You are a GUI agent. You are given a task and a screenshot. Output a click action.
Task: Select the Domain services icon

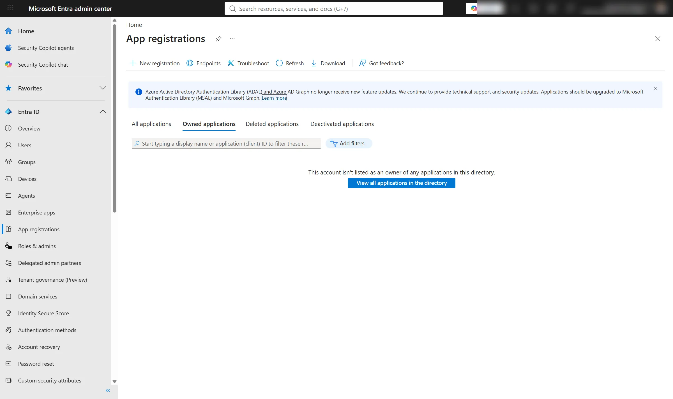tap(8, 296)
